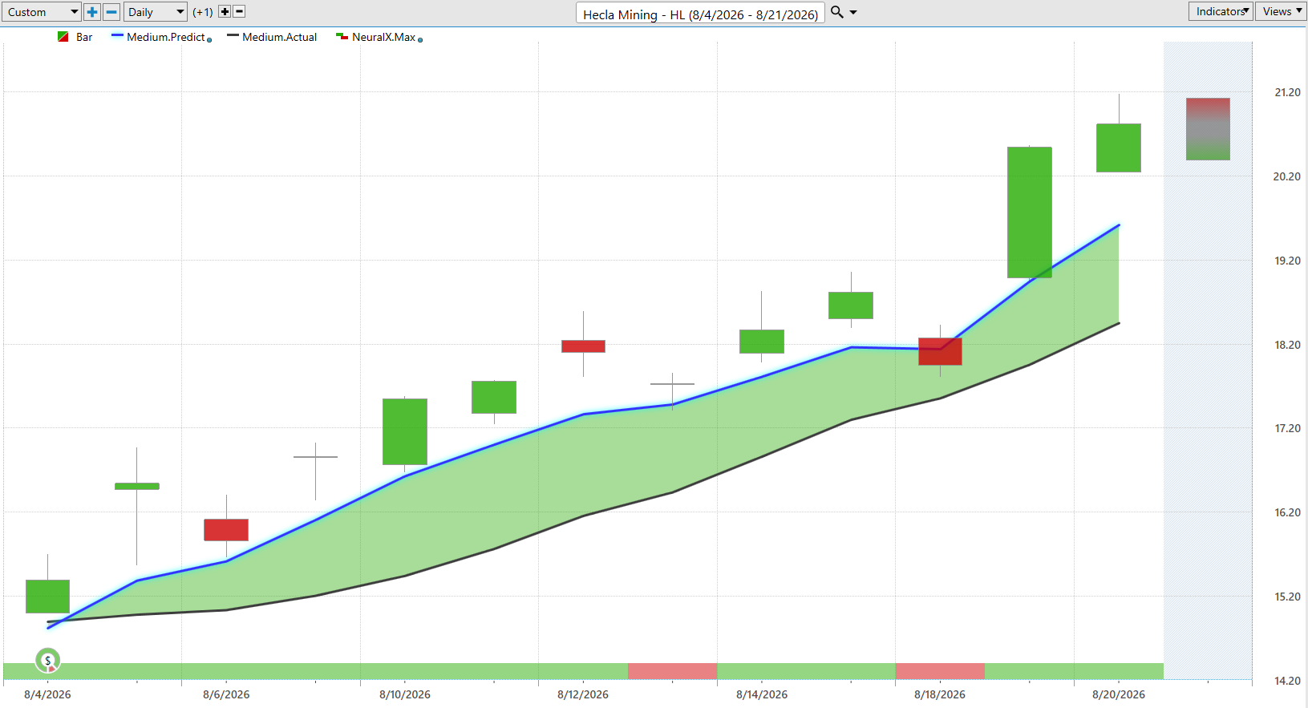Screen dimensions: 1308x708
Task: Open the Views dropdown
Action: pos(1281,11)
